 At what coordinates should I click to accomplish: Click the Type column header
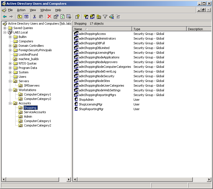coord(159,29)
